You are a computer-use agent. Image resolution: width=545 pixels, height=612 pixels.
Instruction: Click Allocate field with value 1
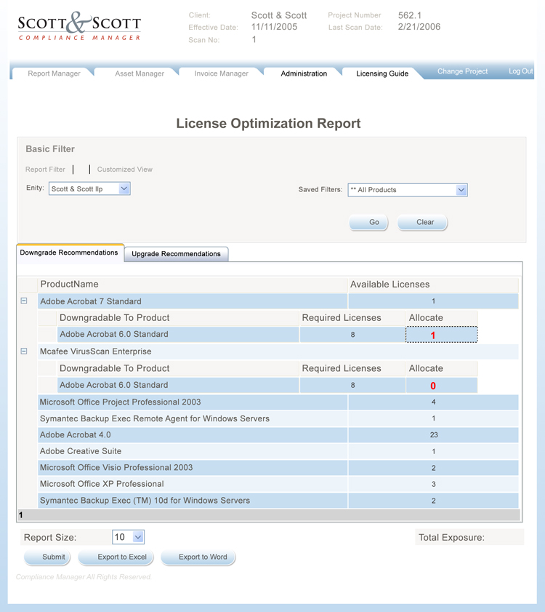pyautogui.click(x=441, y=335)
